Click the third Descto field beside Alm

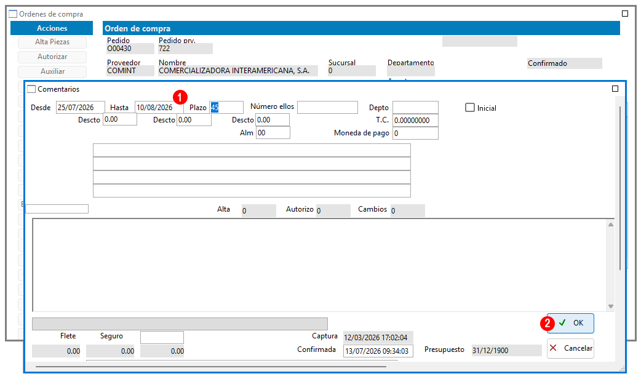click(273, 120)
